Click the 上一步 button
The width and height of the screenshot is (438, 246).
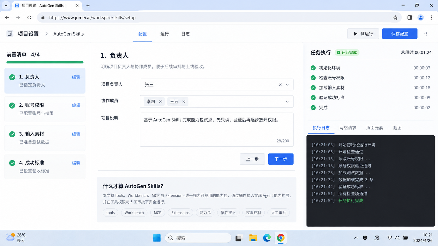point(252,159)
